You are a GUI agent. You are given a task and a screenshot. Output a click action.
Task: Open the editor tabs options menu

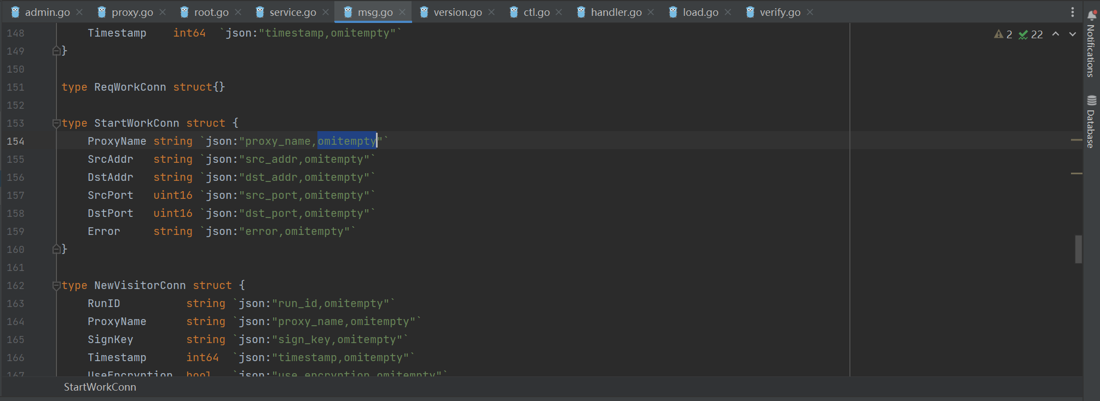[1073, 12]
